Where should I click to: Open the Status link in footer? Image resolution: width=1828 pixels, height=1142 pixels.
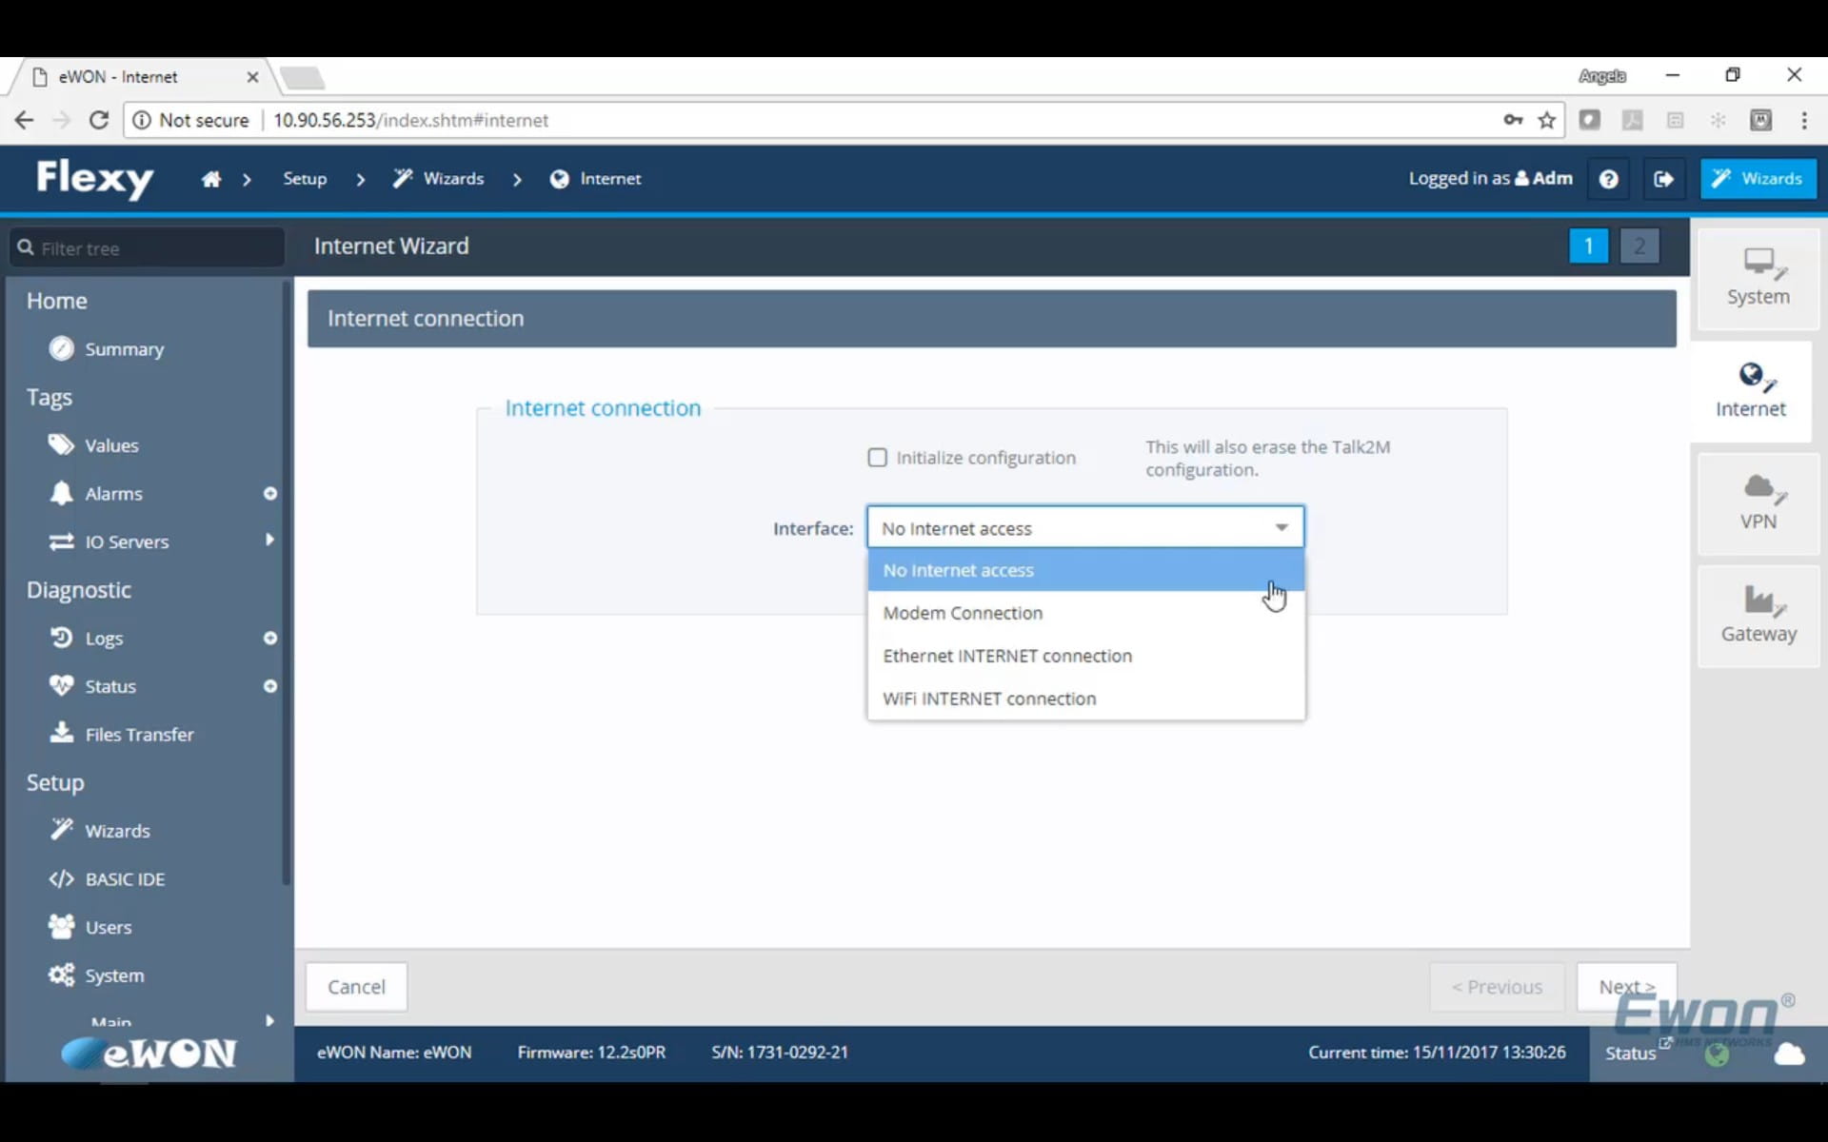pyautogui.click(x=1631, y=1053)
